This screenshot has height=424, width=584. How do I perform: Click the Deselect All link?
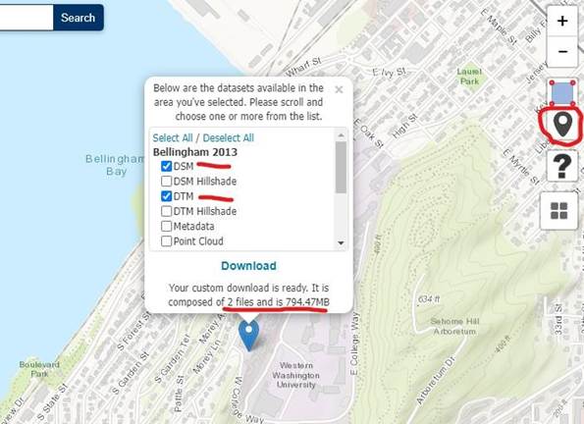[x=229, y=137]
